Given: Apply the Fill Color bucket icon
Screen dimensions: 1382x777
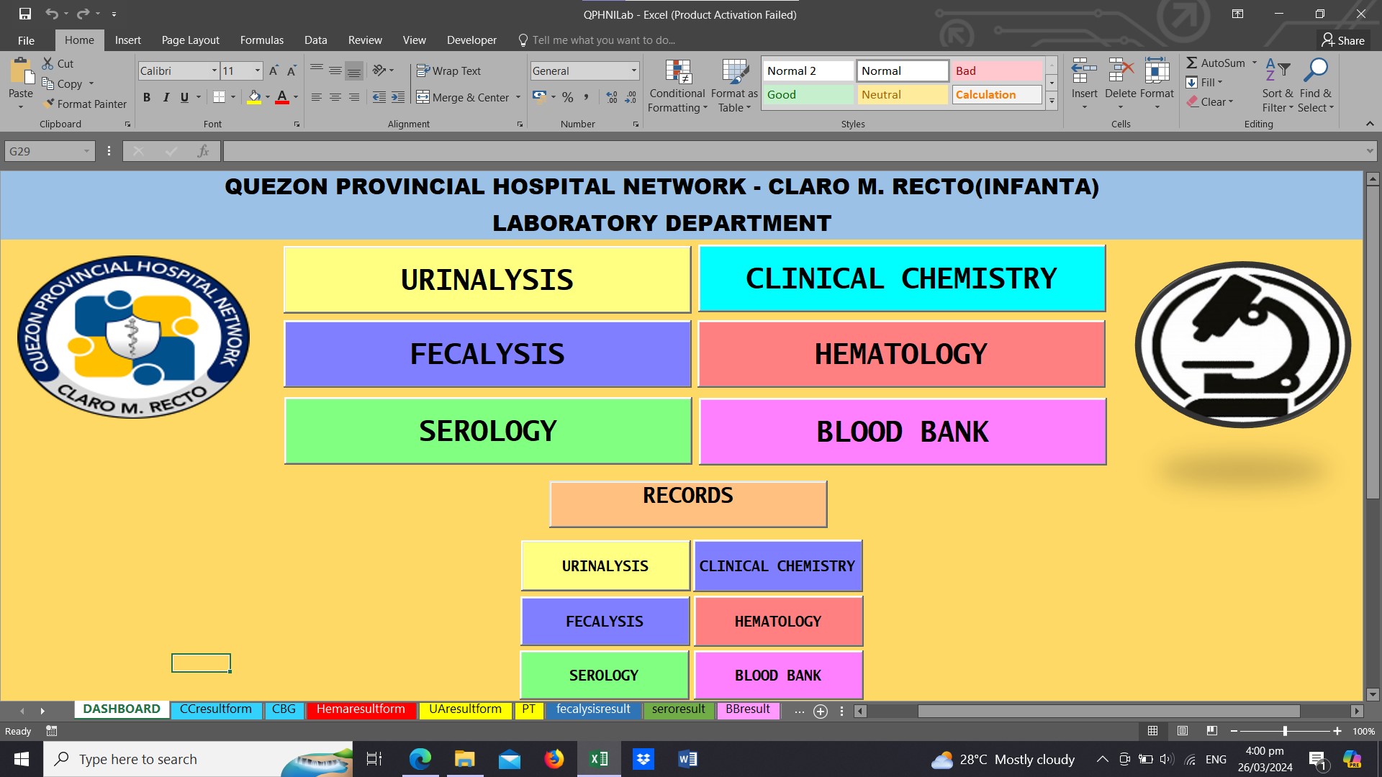Looking at the screenshot, I should (x=254, y=97).
